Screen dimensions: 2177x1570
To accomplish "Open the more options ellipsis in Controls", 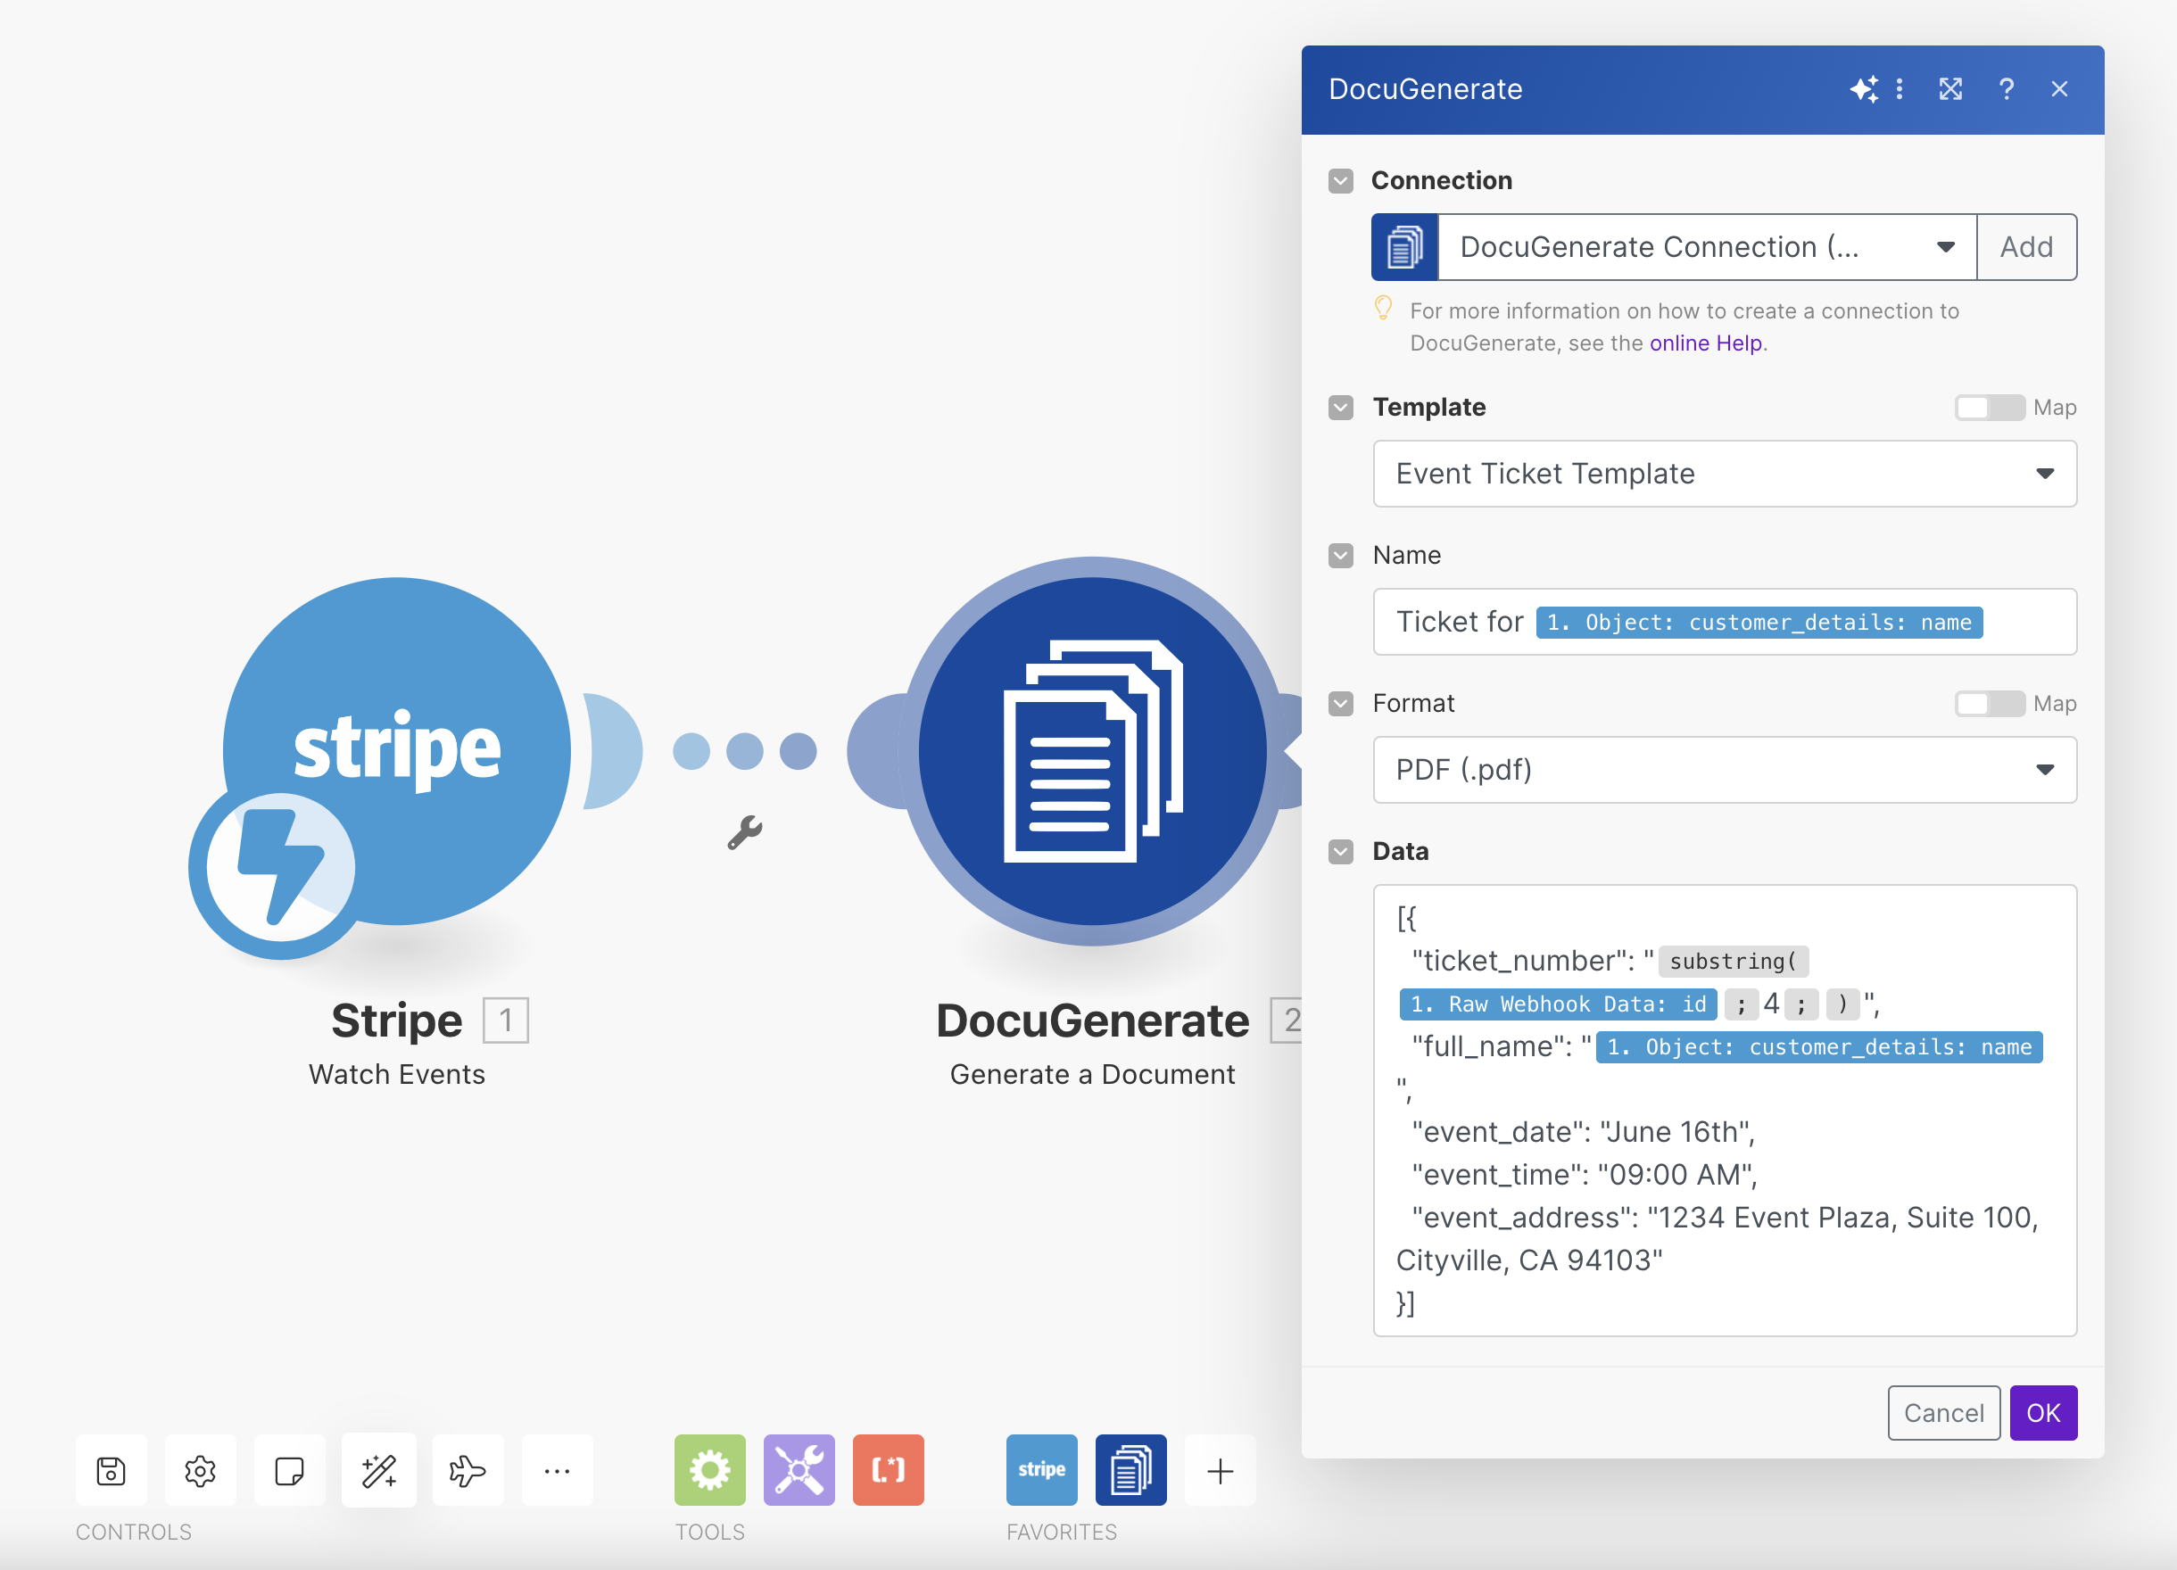I will coord(558,1470).
